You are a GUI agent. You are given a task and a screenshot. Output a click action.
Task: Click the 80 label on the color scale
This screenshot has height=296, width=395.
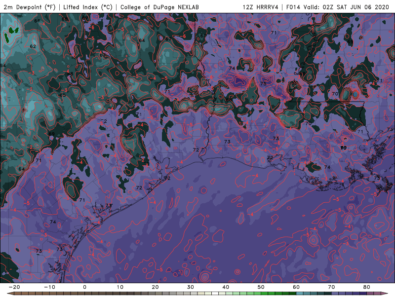367,287
